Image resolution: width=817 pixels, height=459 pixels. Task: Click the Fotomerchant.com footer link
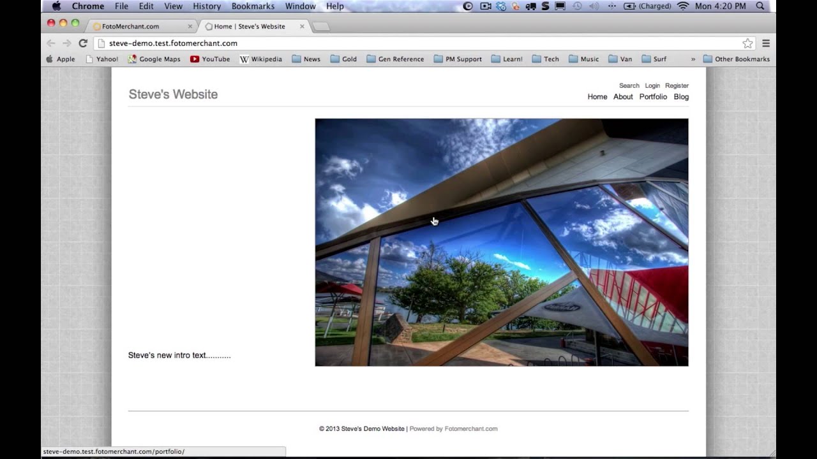[x=471, y=429]
